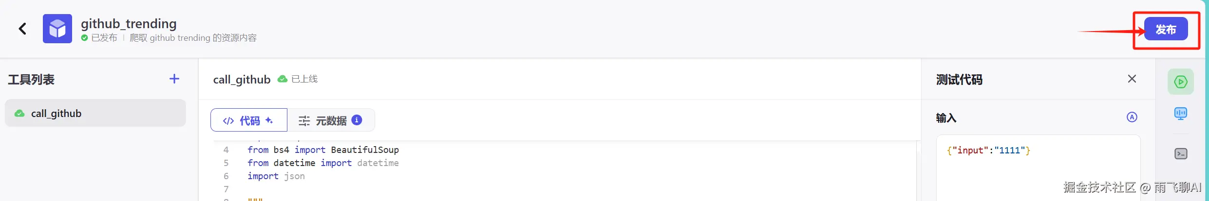This screenshot has width=1209, height=201.
Task: Click the green cloud icon of call_github
Action: (19, 113)
